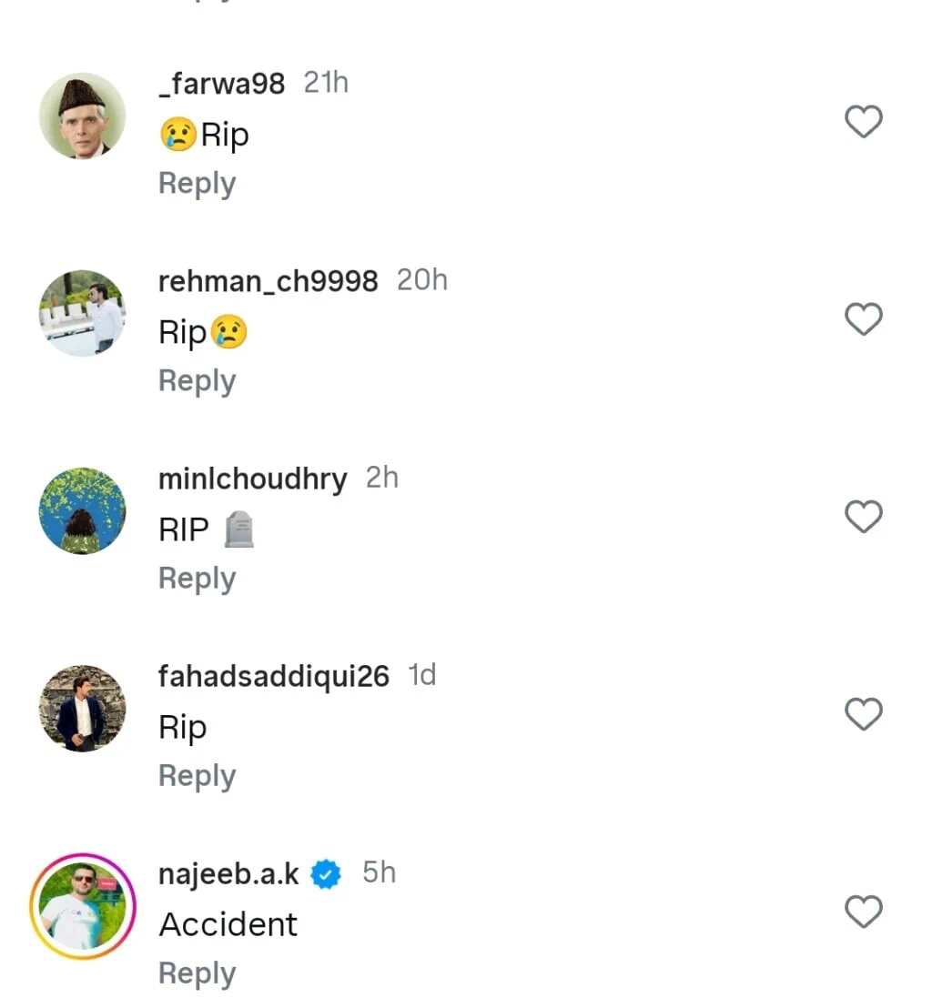Tap the heart on minlchoudhry's comment
This screenshot has height=998, width=932.
pyautogui.click(x=863, y=517)
